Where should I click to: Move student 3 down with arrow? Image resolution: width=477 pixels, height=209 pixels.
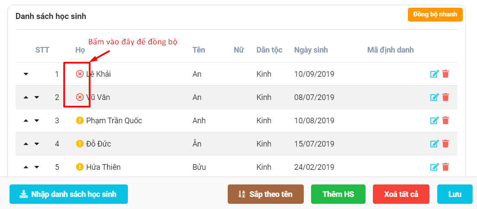click(x=37, y=121)
